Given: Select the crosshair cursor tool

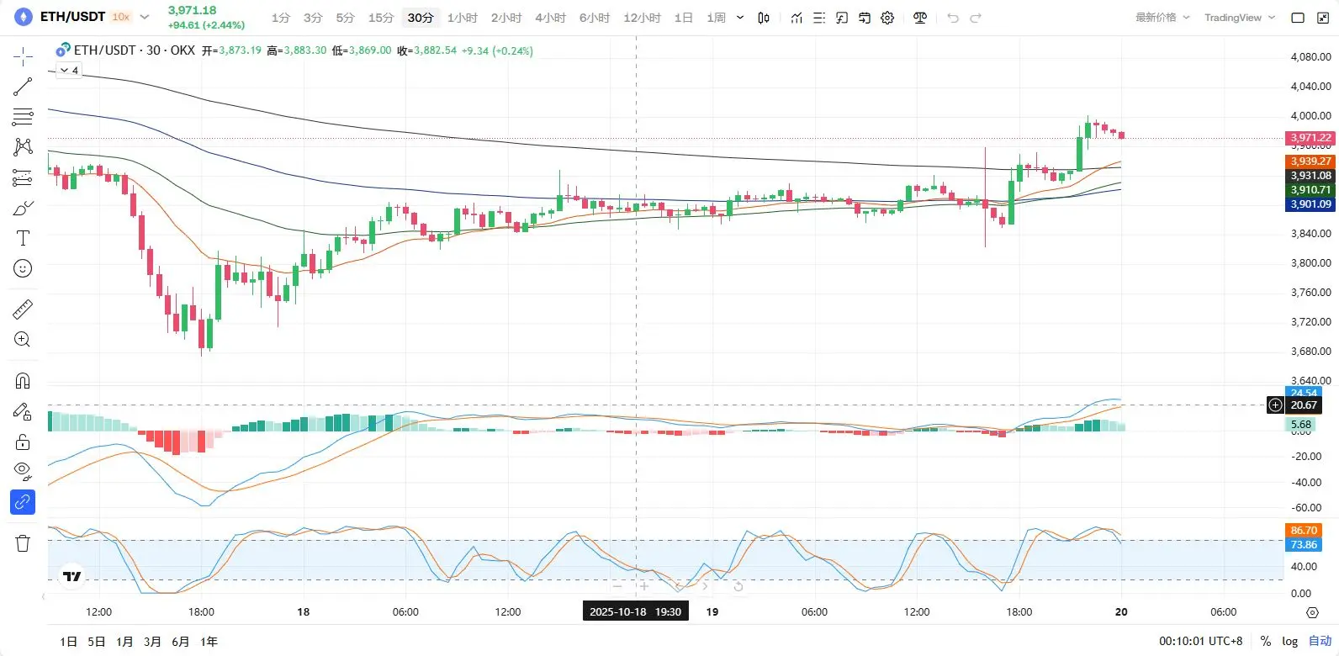Looking at the screenshot, I should [23, 56].
